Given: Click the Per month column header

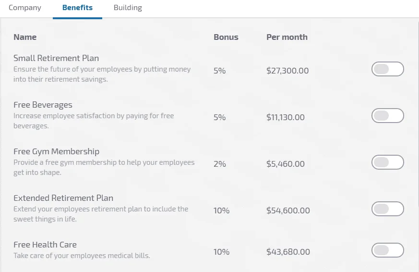Looking at the screenshot, I should tap(287, 37).
